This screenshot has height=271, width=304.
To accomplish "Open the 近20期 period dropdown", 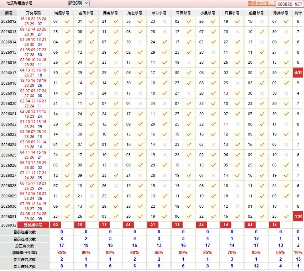I will tap(79, 3).
